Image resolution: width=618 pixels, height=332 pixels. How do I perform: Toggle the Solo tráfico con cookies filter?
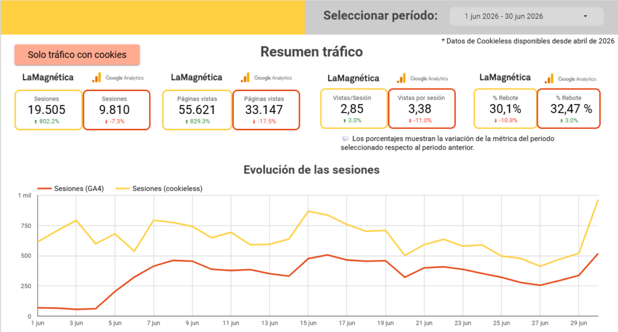click(77, 55)
